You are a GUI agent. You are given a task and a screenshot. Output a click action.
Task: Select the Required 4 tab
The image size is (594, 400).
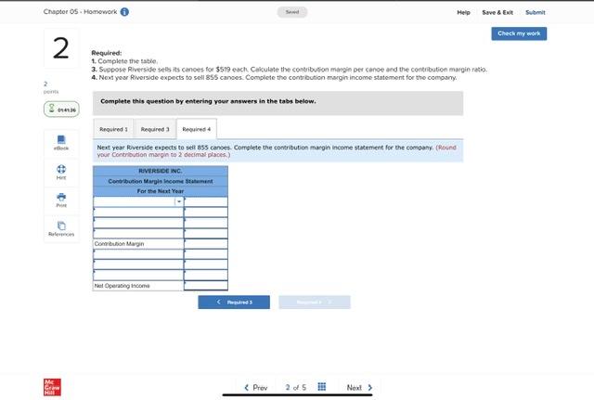[196, 129]
